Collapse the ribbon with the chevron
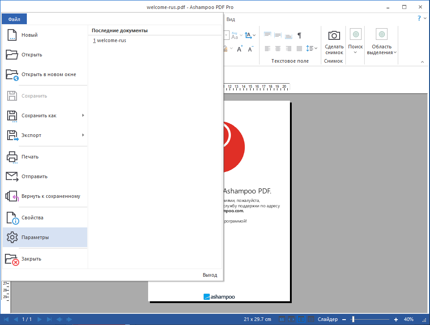430x325 pixels. tap(422, 62)
